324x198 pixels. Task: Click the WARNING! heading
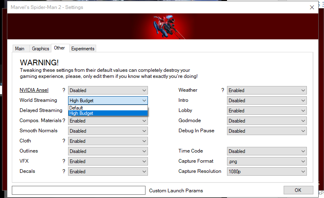[x=39, y=62]
